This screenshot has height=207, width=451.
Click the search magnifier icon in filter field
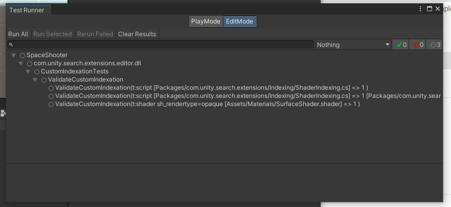pyautogui.click(x=11, y=45)
